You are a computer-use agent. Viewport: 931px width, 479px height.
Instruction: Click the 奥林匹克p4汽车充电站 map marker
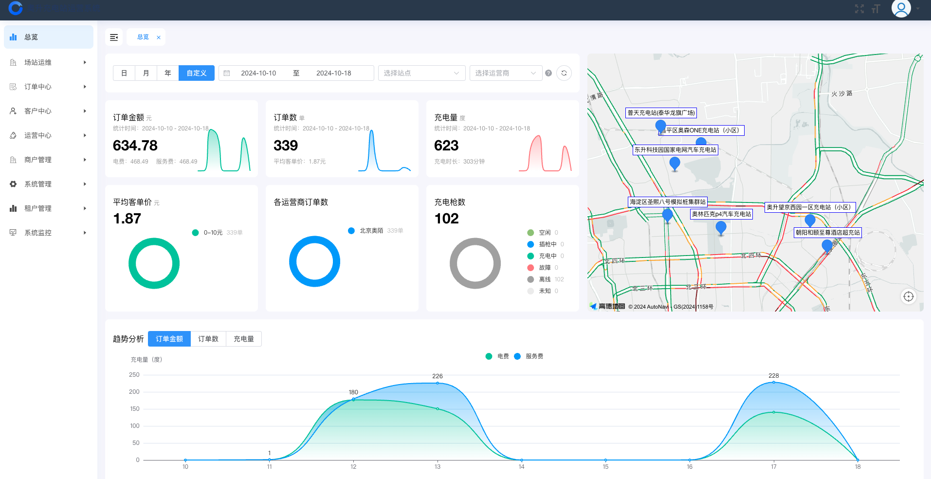pos(721,227)
